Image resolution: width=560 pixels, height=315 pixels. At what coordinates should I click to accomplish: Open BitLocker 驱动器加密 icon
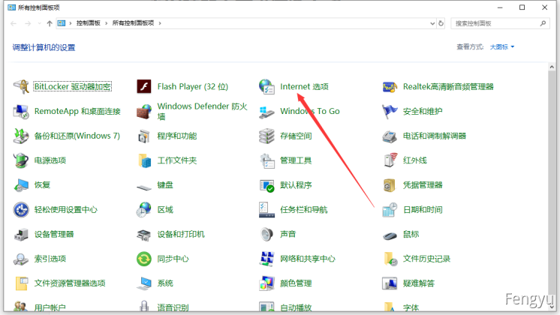(x=21, y=87)
